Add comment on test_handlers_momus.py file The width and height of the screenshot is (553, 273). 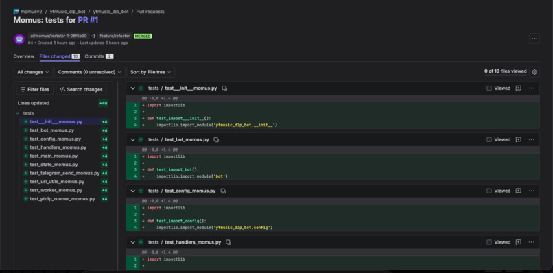tap(518, 242)
